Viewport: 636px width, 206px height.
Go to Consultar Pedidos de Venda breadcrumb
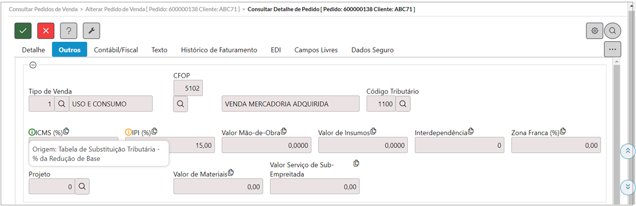[43, 9]
